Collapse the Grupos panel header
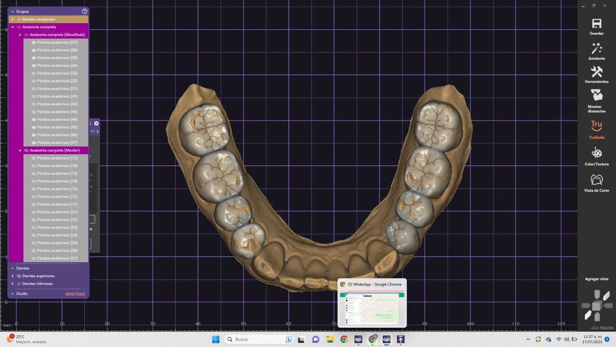The width and height of the screenshot is (616, 347). coord(13,11)
